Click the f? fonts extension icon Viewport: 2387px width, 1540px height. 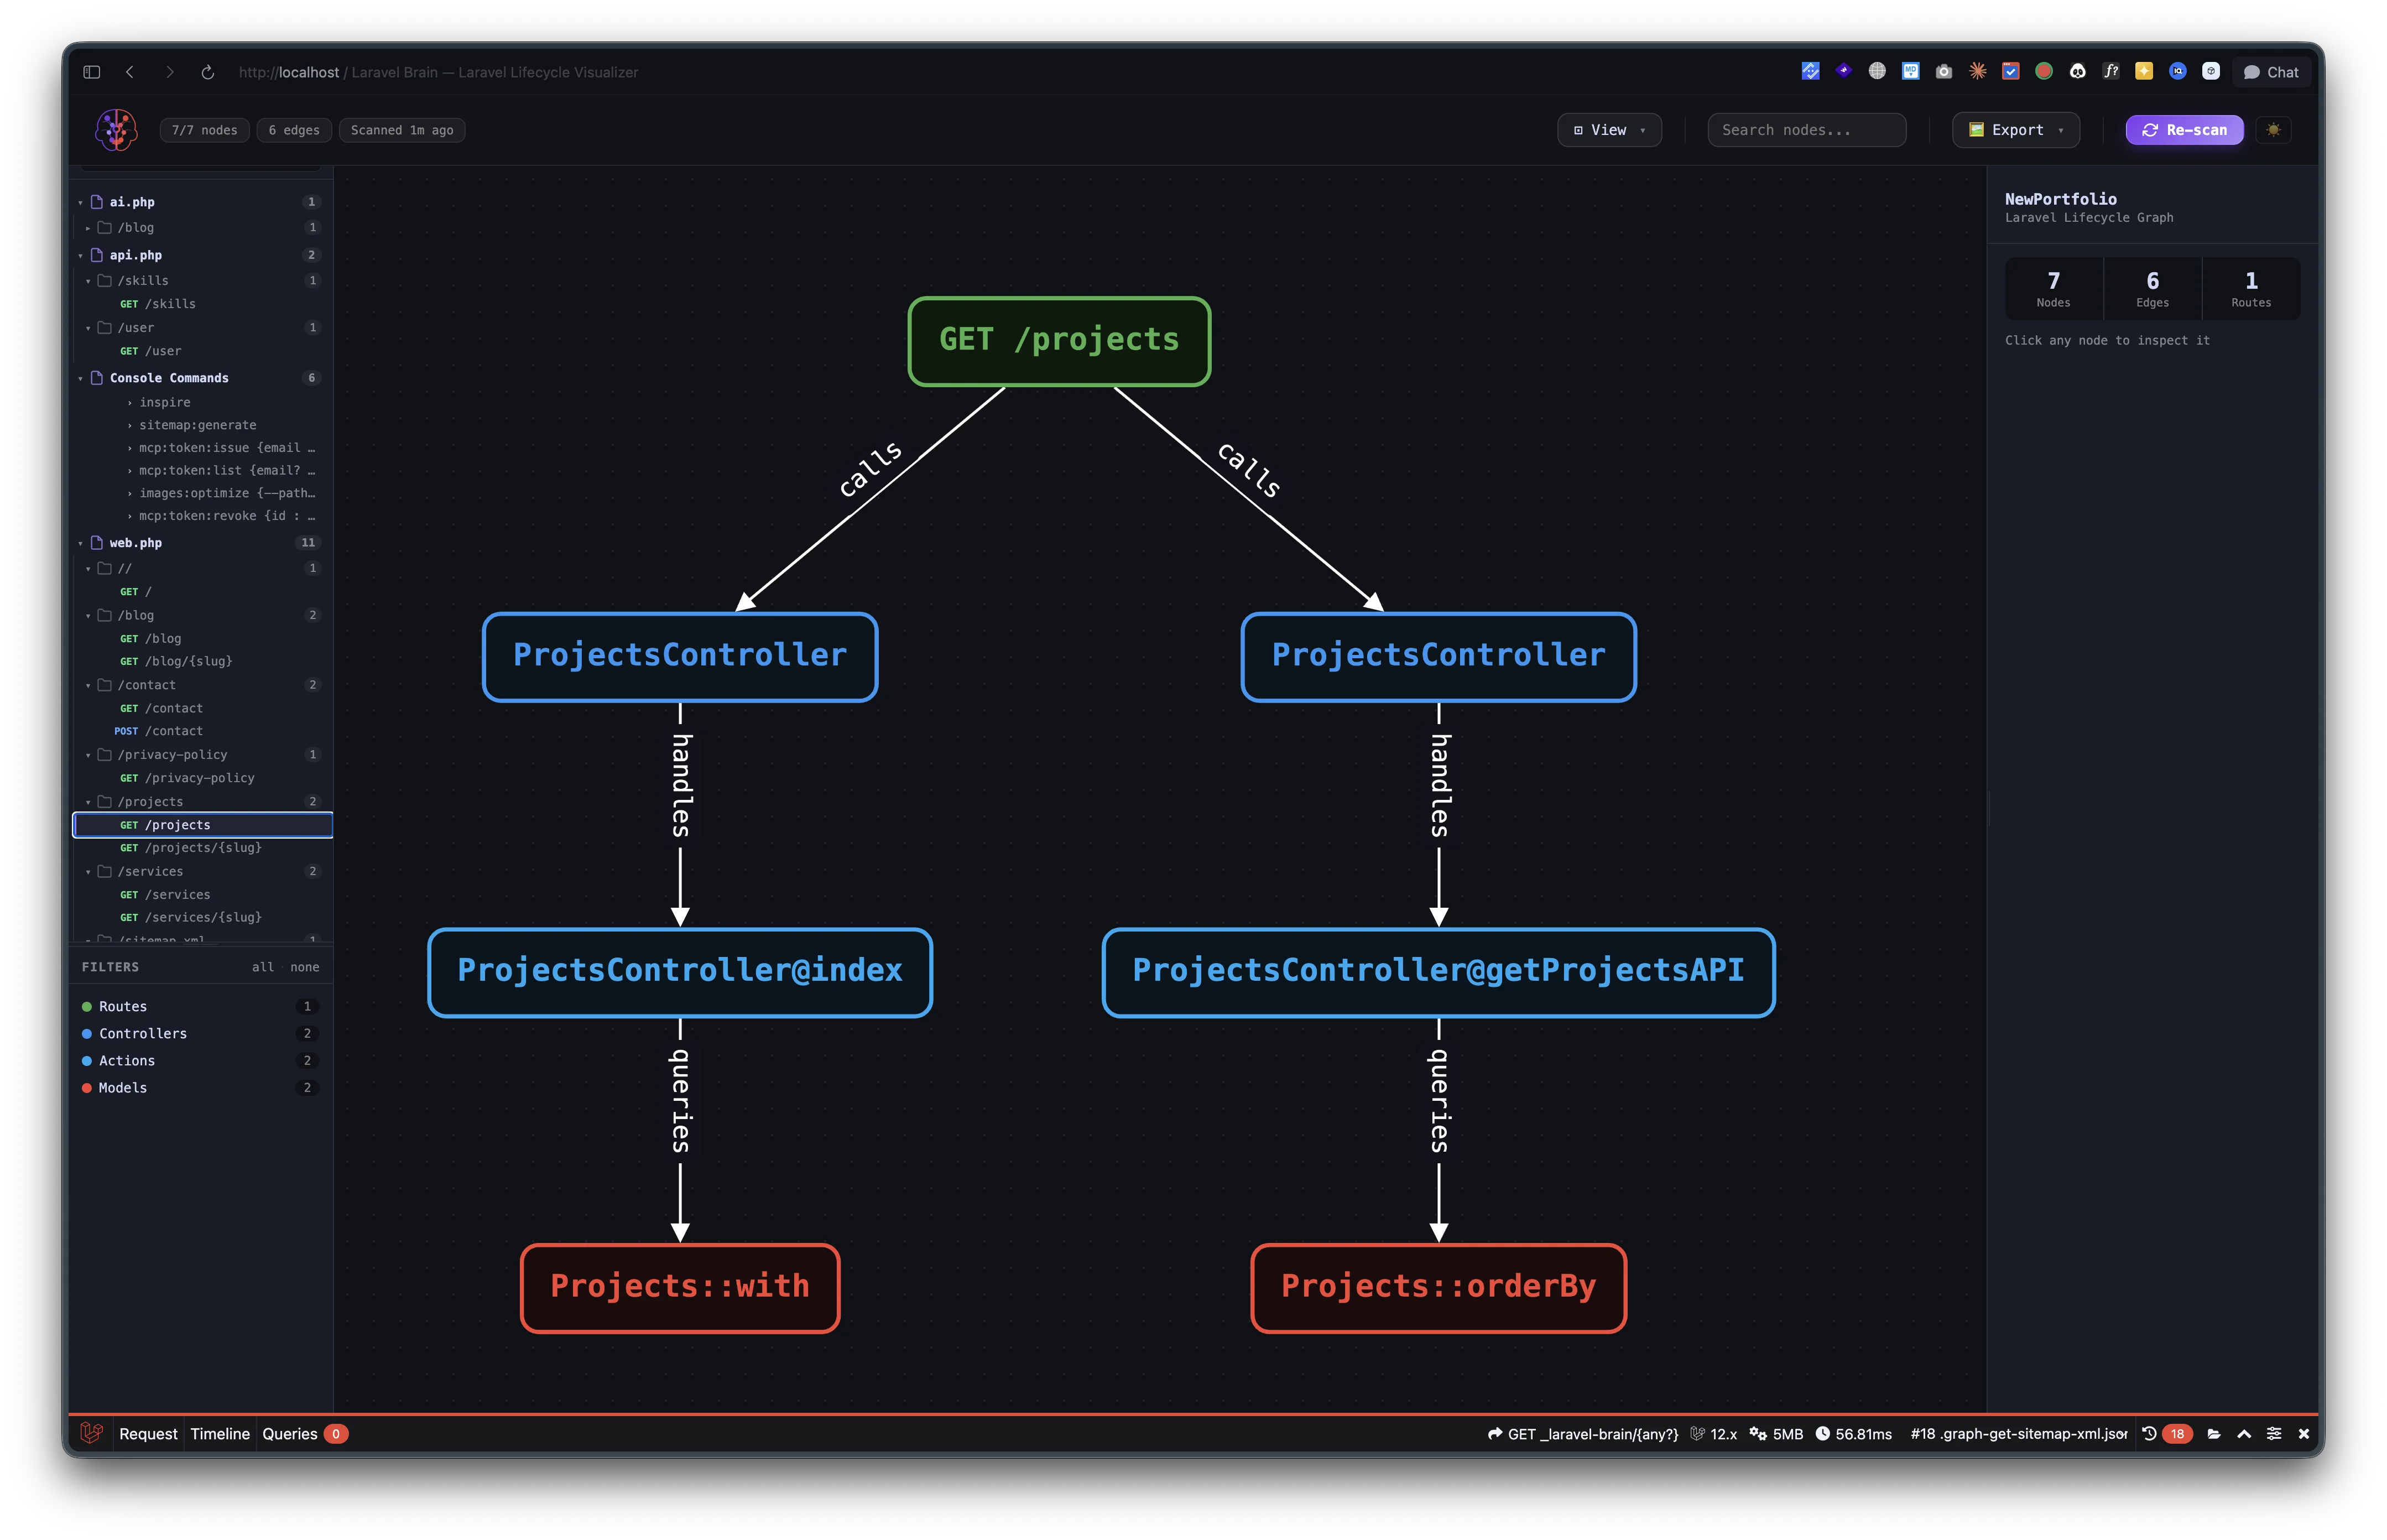click(x=2111, y=71)
